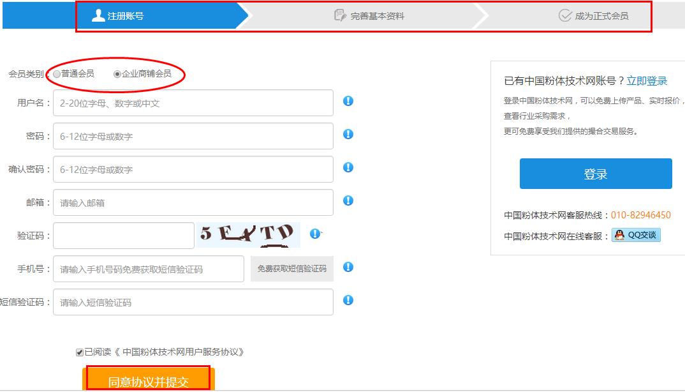Toggle the 已阅读 agreement checkbox

click(80, 352)
